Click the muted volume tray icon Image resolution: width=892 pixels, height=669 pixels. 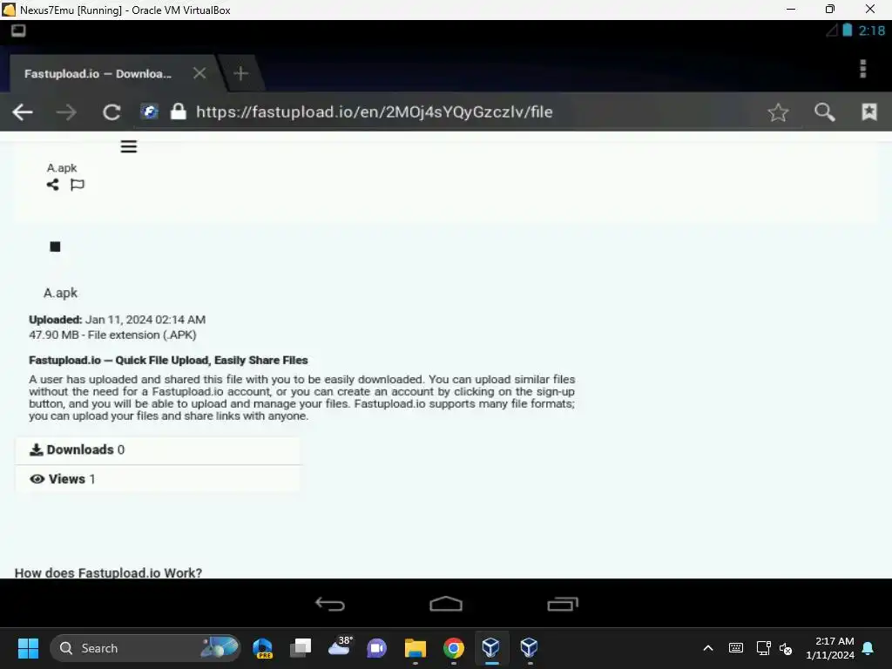[786, 648]
